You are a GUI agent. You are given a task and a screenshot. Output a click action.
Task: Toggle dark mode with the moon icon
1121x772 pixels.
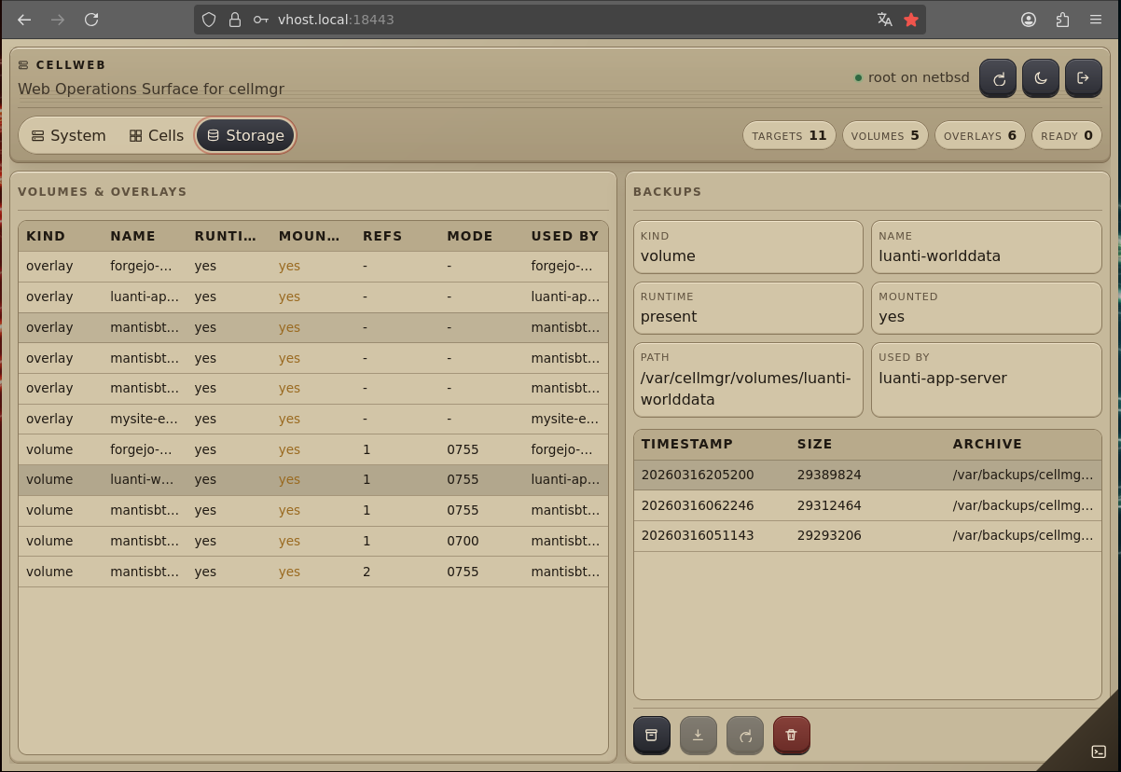[x=1040, y=78]
